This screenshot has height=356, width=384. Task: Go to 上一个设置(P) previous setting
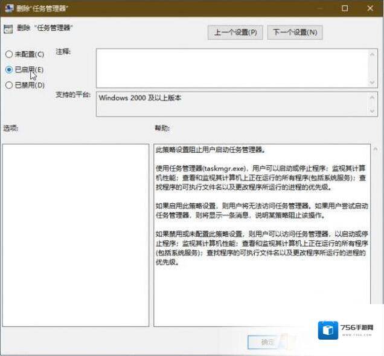click(235, 33)
